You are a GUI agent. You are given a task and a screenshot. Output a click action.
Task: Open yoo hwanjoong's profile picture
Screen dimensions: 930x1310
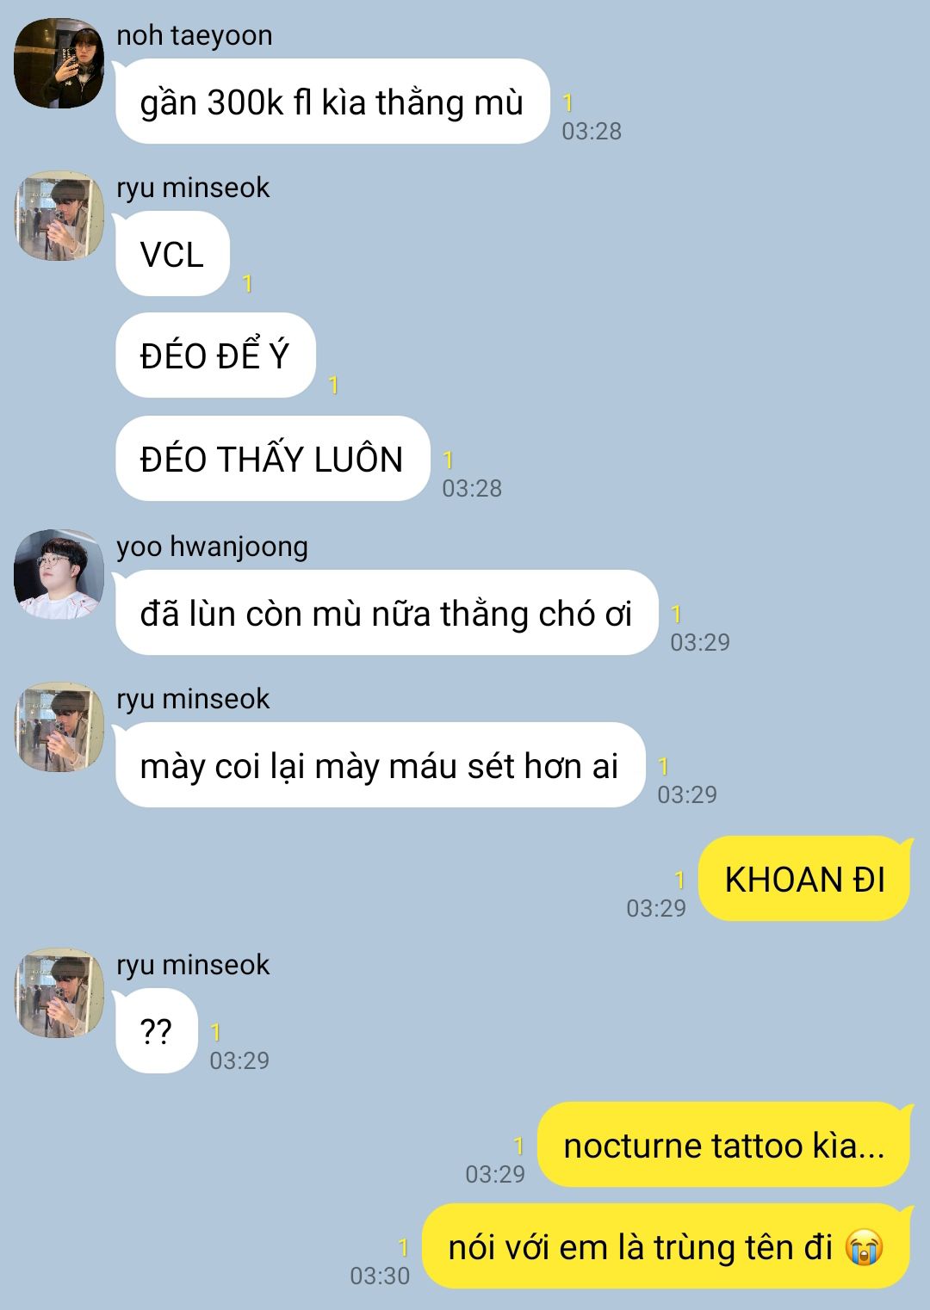(x=59, y=574)
